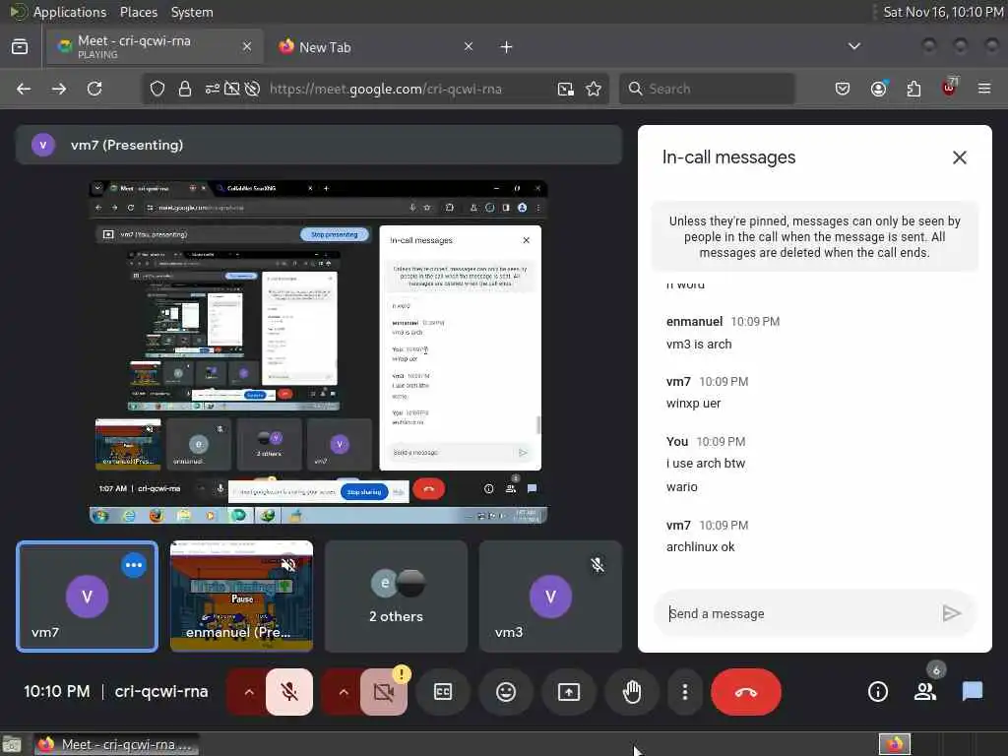Image resolution: width=1008 pixels, height=756 pixels.
Task: Click the site security padlock icon
Action: [184, 89]
